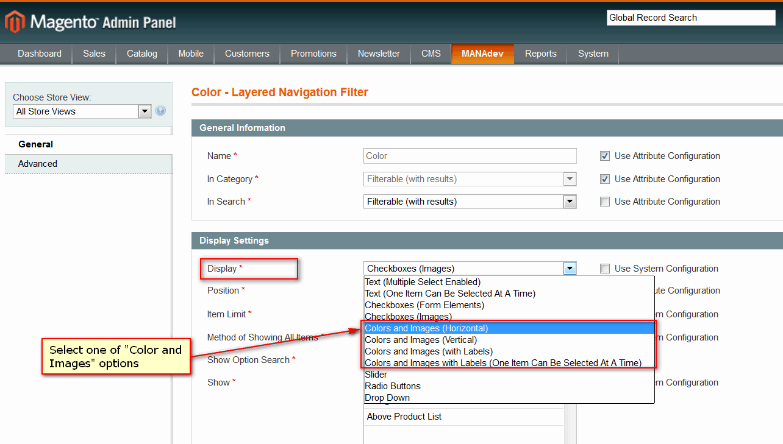Select Checkboxes (Form Elements) option
This screenshot has width=783, height=444.
(509, 305)
